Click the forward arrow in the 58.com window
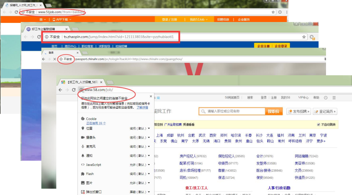This screenshot has height=195, width=352. [x=67, y=90]
